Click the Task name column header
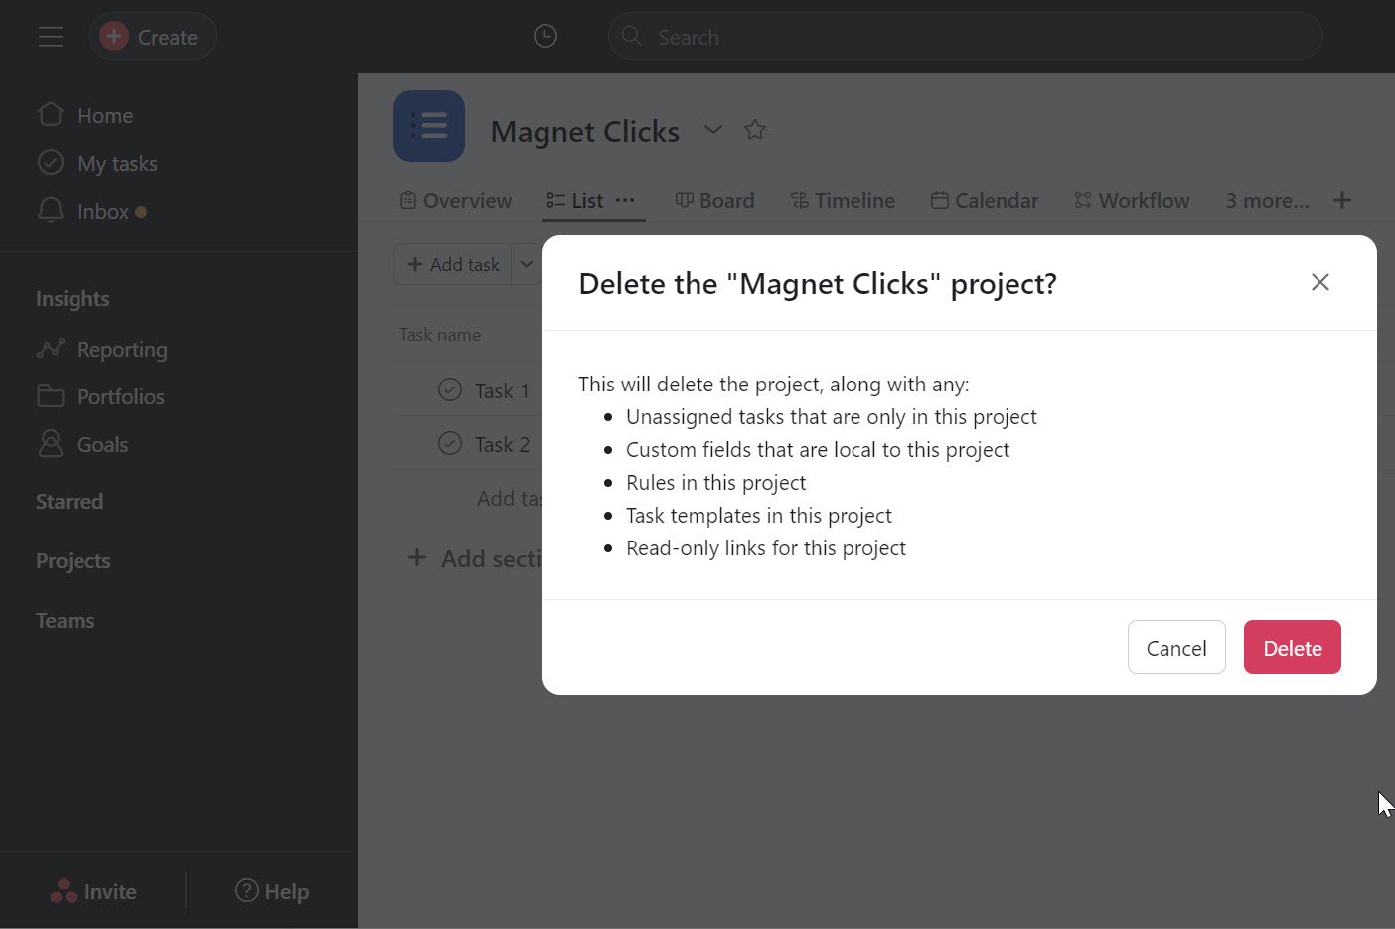 pyautogui.click(x=440, y=335)
